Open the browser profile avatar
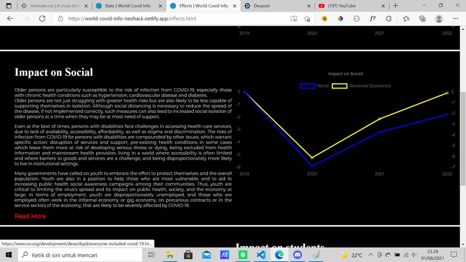This screenshot has width=466, height=262. click(x=439, y=19)
